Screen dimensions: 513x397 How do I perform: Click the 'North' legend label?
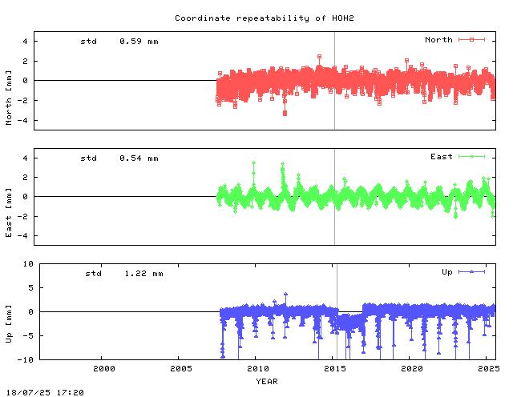tap(438, 40)
